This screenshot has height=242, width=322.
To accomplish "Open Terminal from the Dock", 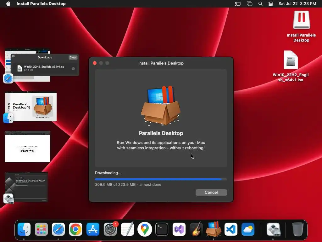I will click(x=162, y=229).
